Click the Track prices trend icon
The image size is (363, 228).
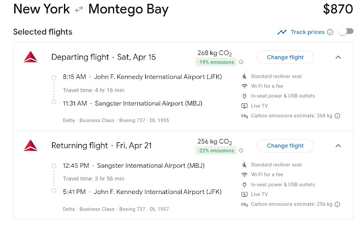282,32
